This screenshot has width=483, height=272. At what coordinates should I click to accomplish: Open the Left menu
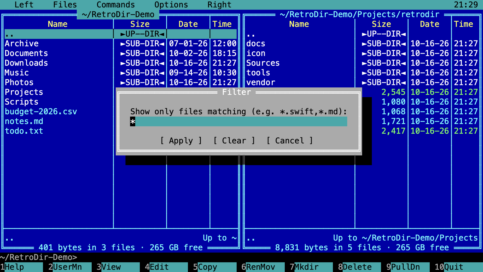24,5
